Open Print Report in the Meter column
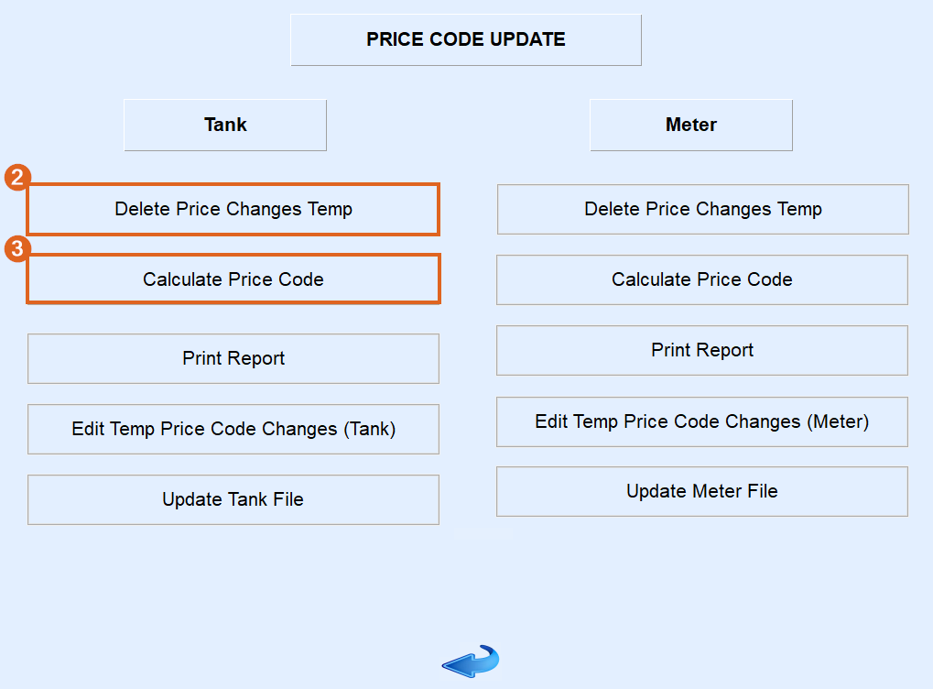 702,350
